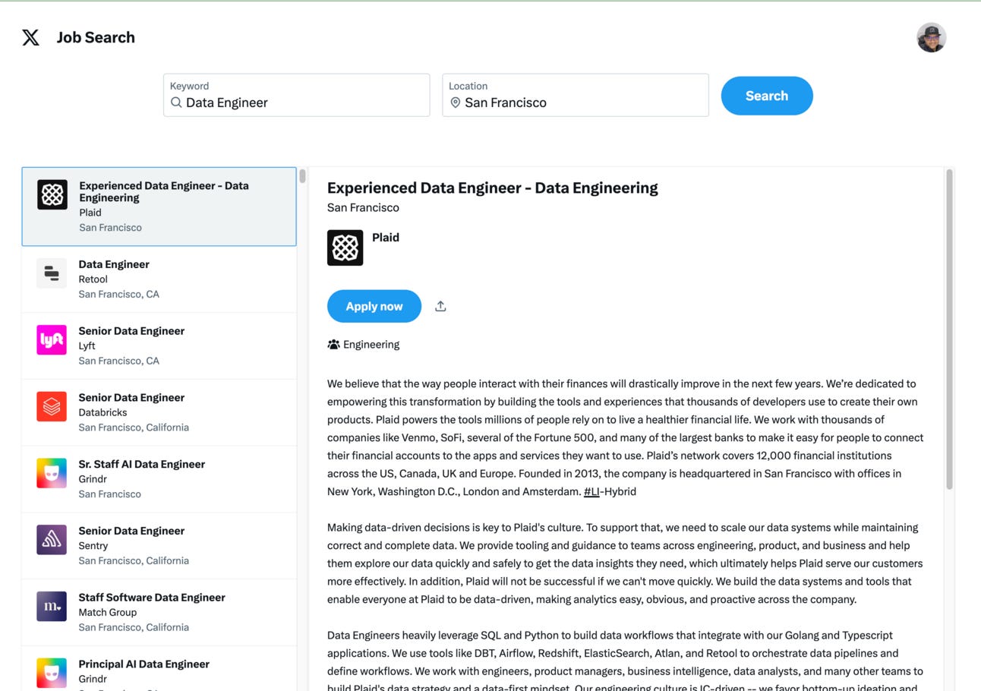Click the Plaid logo in the job list
Screen dimensions: 981x691
point(52,195)
